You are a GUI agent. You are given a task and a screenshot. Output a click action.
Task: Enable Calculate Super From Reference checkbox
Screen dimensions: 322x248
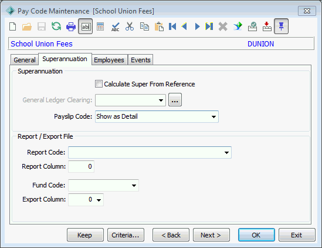tap(99, 84)
